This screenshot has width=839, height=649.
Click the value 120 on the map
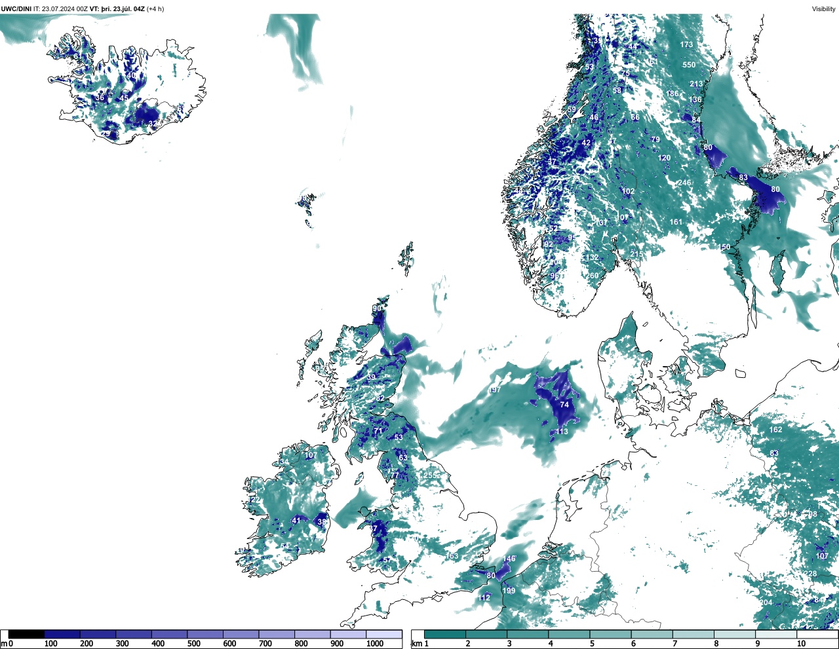tap(665, 158)
